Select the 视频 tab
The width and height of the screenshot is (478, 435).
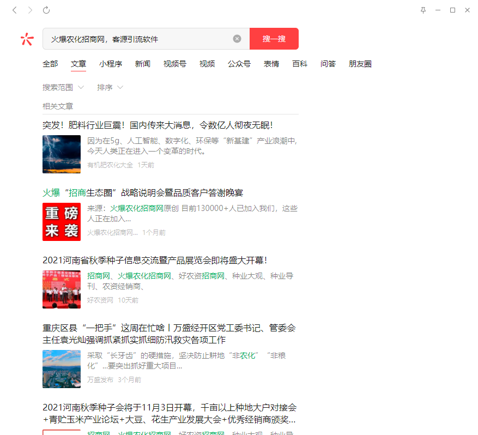[x=207, y=64]
